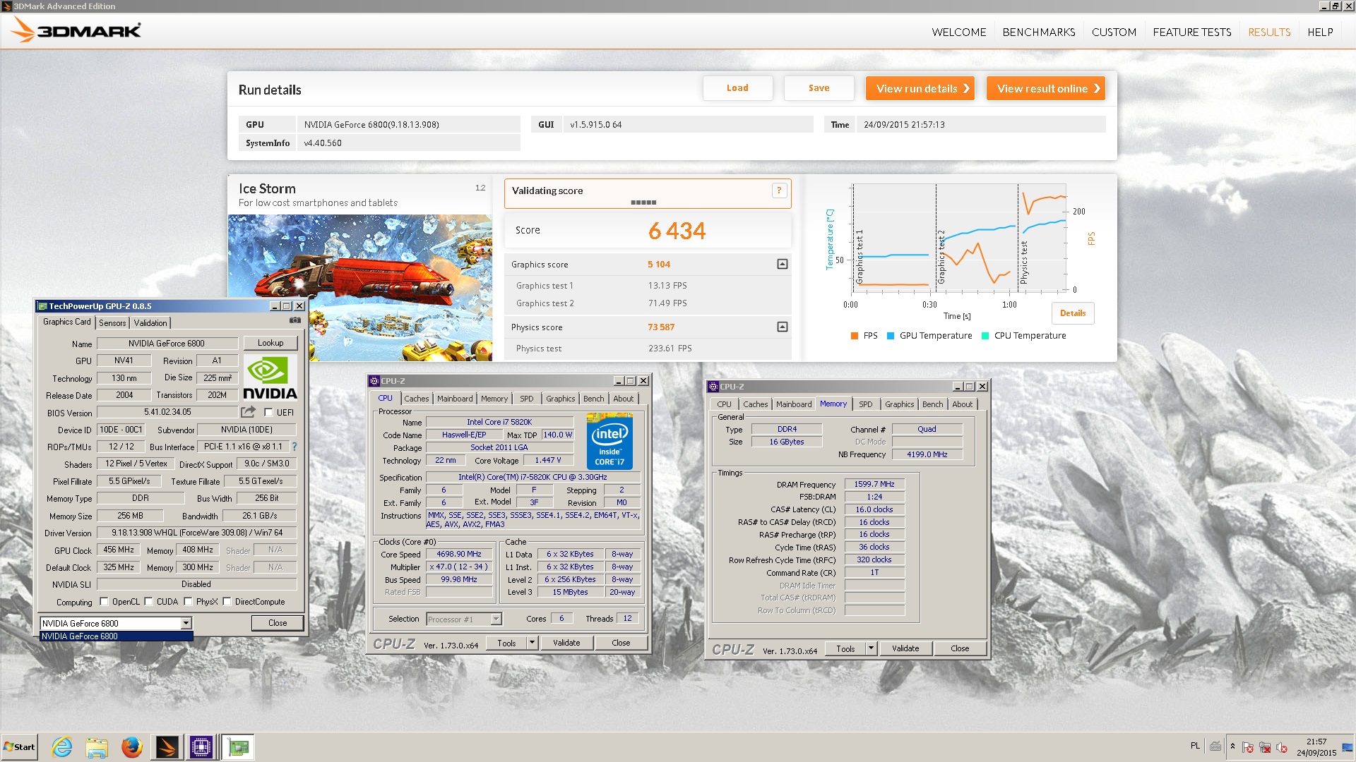The image size is (1356, 762).
Task: Open the Processor #1 selection dropdown
Action: pos(496,619)
